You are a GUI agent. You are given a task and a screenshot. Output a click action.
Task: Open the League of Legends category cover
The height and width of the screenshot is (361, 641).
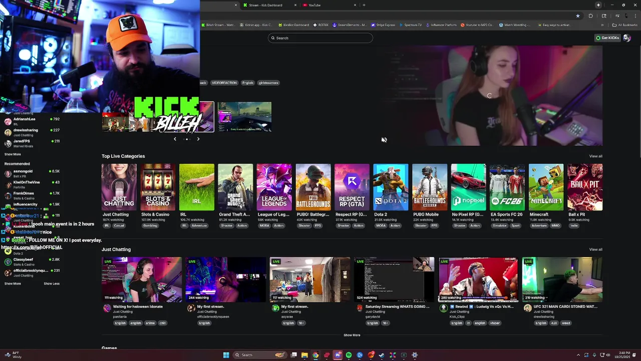[x=274, y=187]
